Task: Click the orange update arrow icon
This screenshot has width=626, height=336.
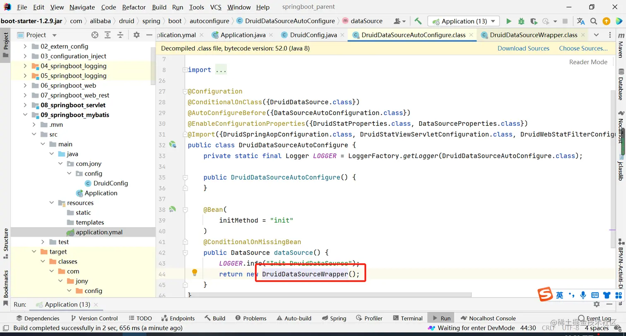Action: (x=606, y=21)
